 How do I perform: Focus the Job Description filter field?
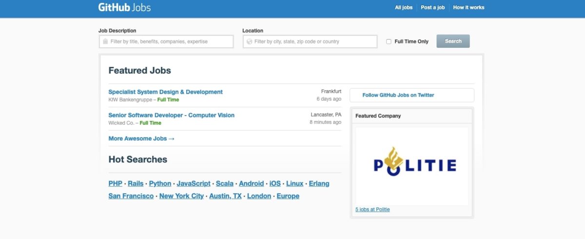tap(166, 41)
